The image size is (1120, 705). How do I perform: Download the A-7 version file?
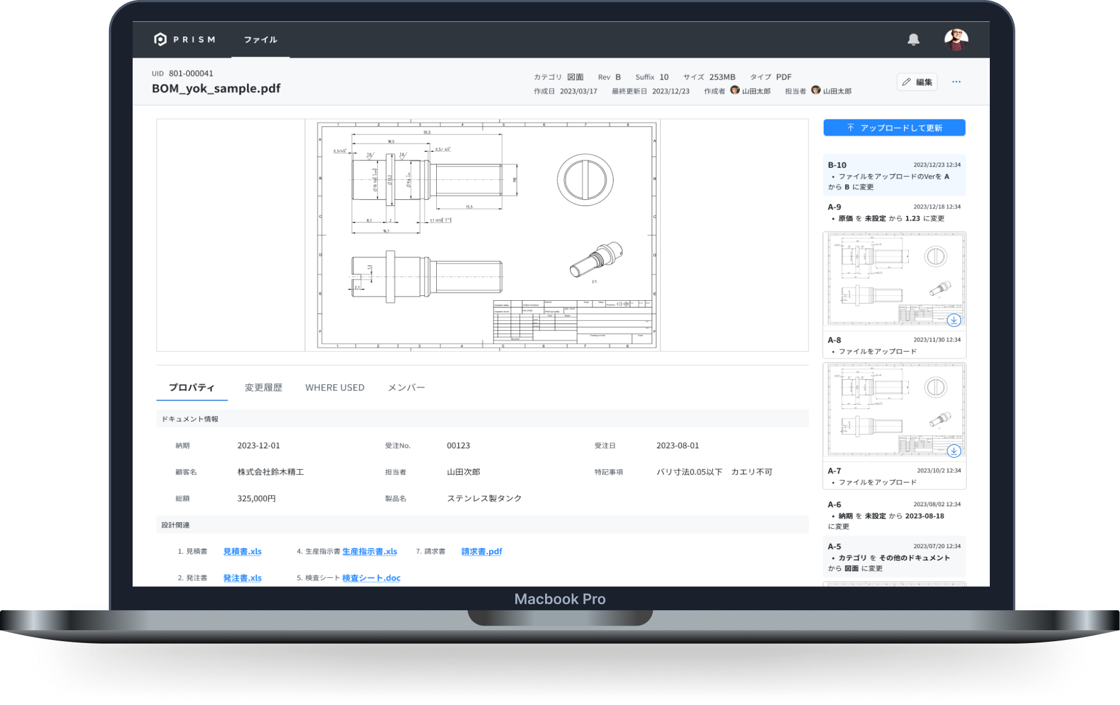click(953, 451)
